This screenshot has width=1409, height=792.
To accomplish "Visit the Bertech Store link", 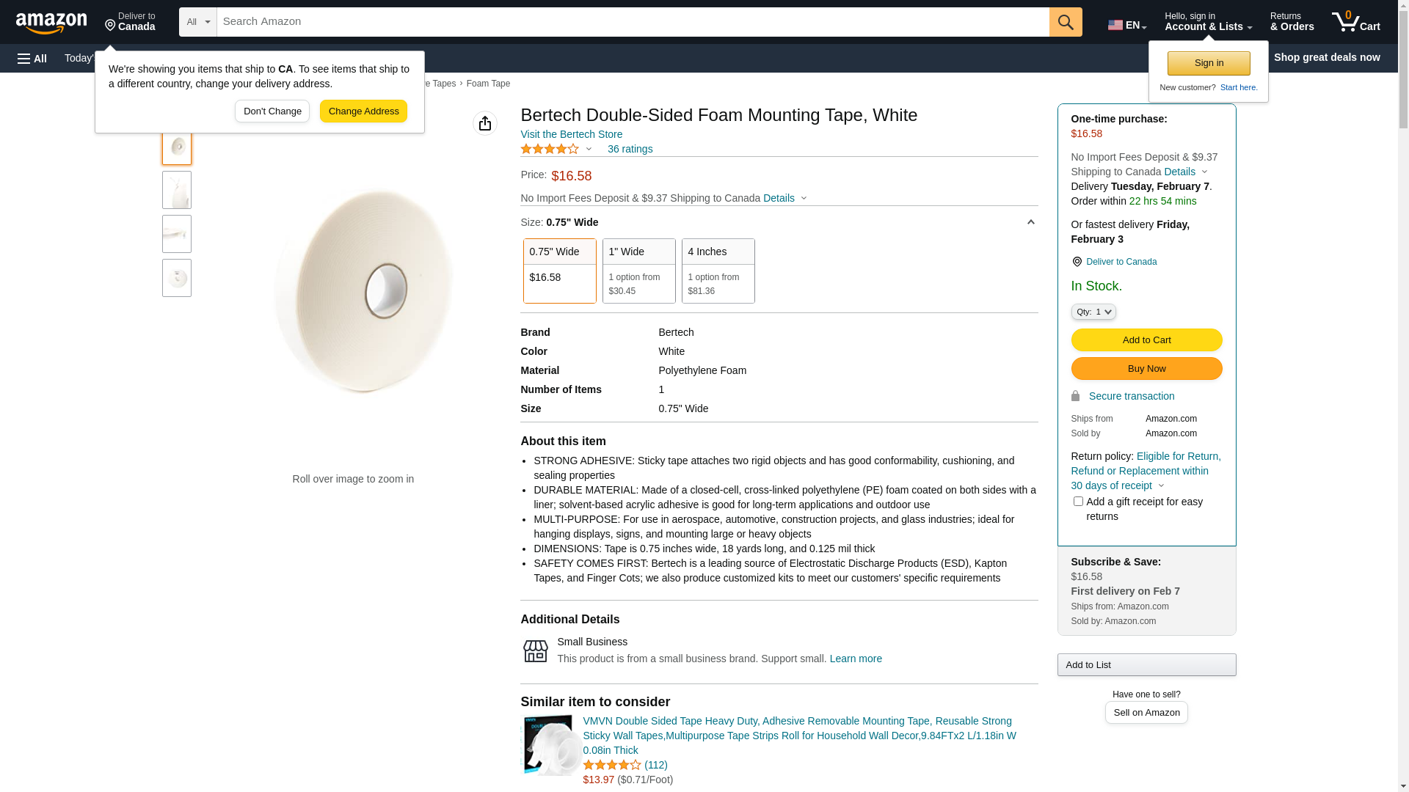I will coord(571,134).
